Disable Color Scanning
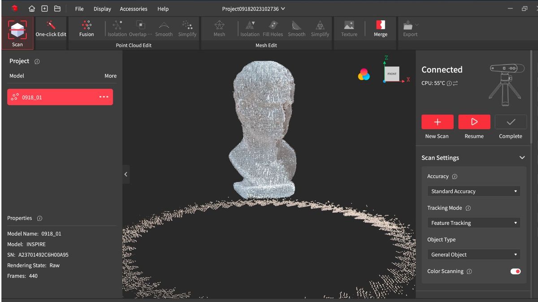 [515, 271]
